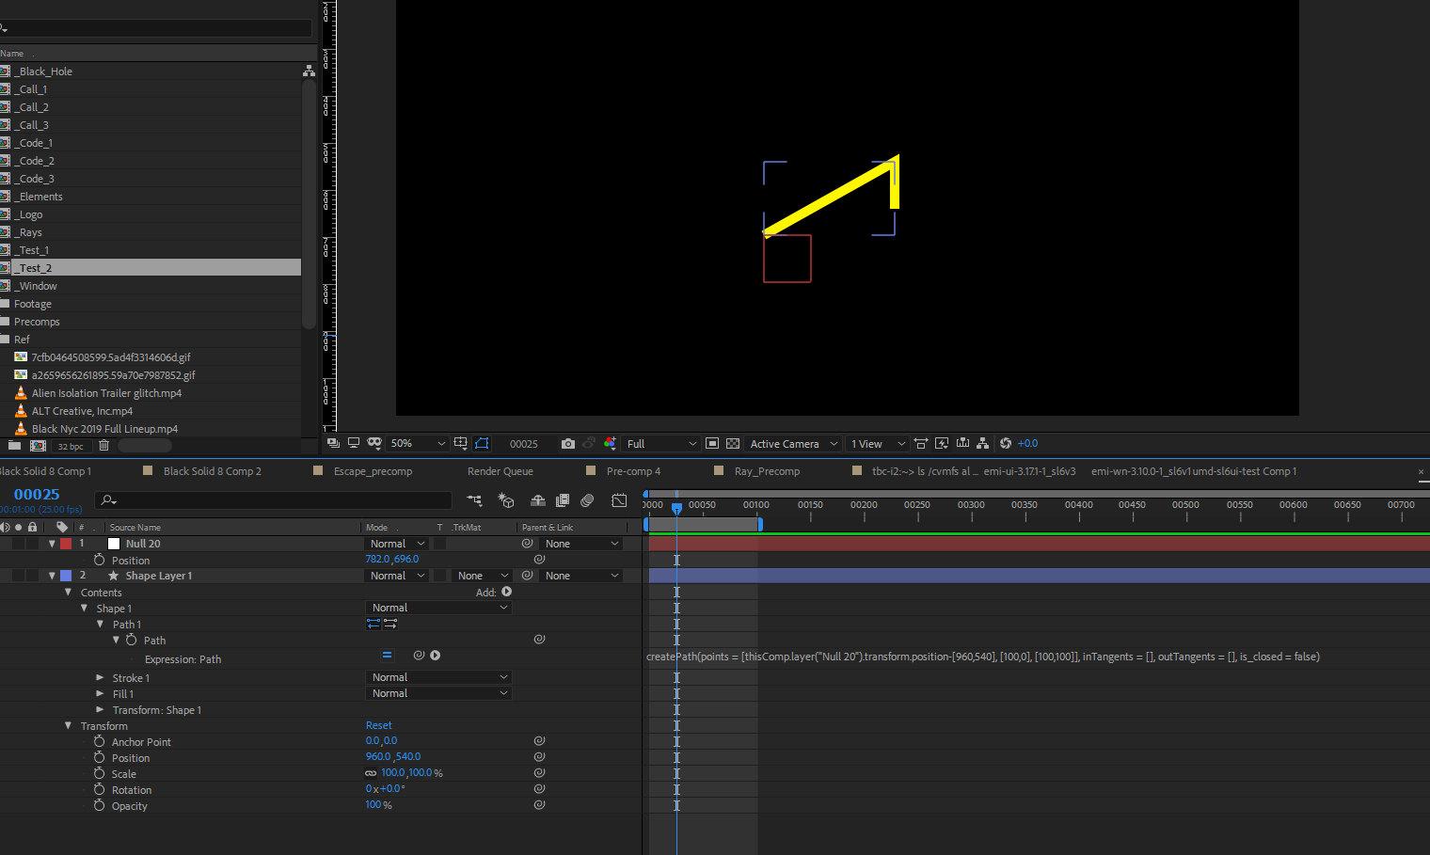Open Composition Mini-Flowchart in timeline
Image resolution: width=1430 pixels, height=855 pixels.
coord(474,500)
